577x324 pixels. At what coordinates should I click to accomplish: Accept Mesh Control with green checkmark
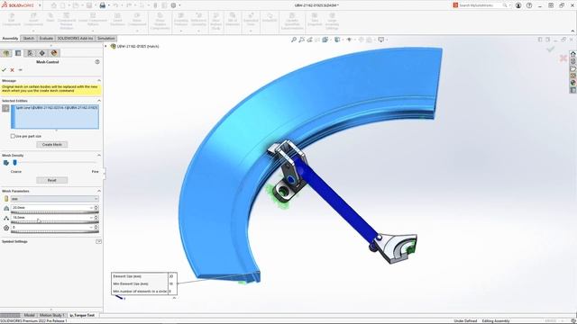[x=4, y=70]
